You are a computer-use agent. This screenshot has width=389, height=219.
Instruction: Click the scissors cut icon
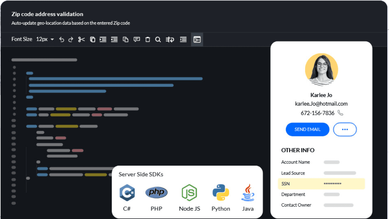pyautogui.click(x=81, y=40)
